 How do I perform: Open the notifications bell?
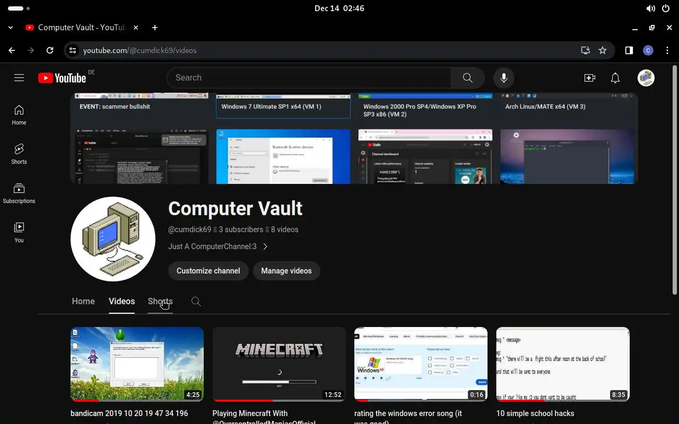click(x=615, y=78)
